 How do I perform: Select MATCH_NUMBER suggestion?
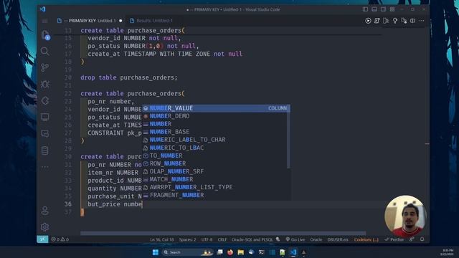tap(214, 179)
